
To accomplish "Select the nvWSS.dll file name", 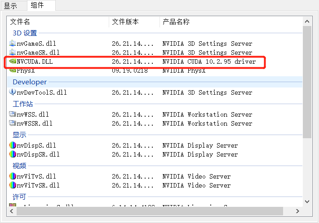I will click(x=33, y=114).
